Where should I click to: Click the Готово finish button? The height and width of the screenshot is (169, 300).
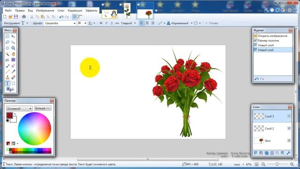(211, 23)
